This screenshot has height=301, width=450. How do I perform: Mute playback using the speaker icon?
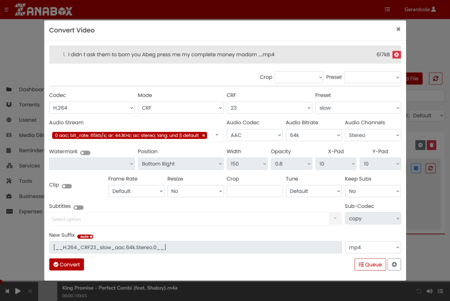429,291
